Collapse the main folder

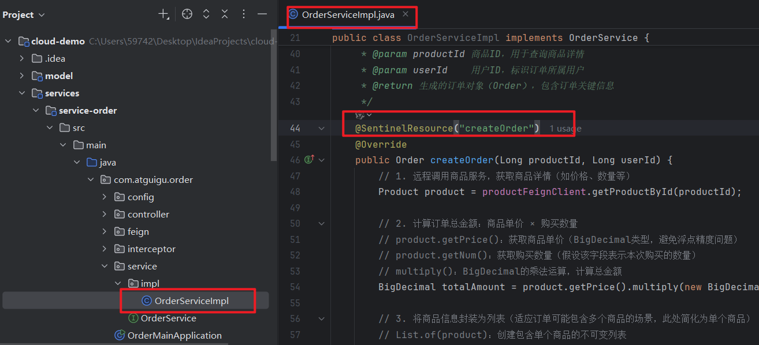click(63, 145)
